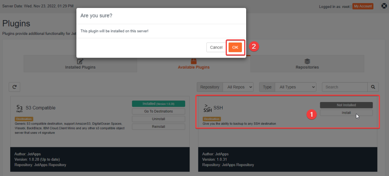
Task: Go To Destinations for S3 Compatible
Action: pos(158,111)
